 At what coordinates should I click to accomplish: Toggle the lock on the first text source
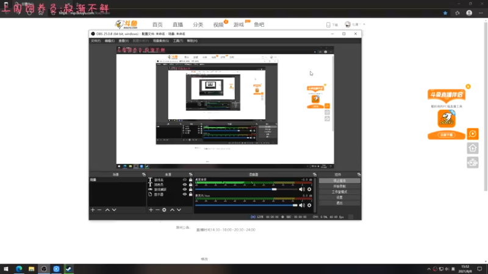point(190,180)
